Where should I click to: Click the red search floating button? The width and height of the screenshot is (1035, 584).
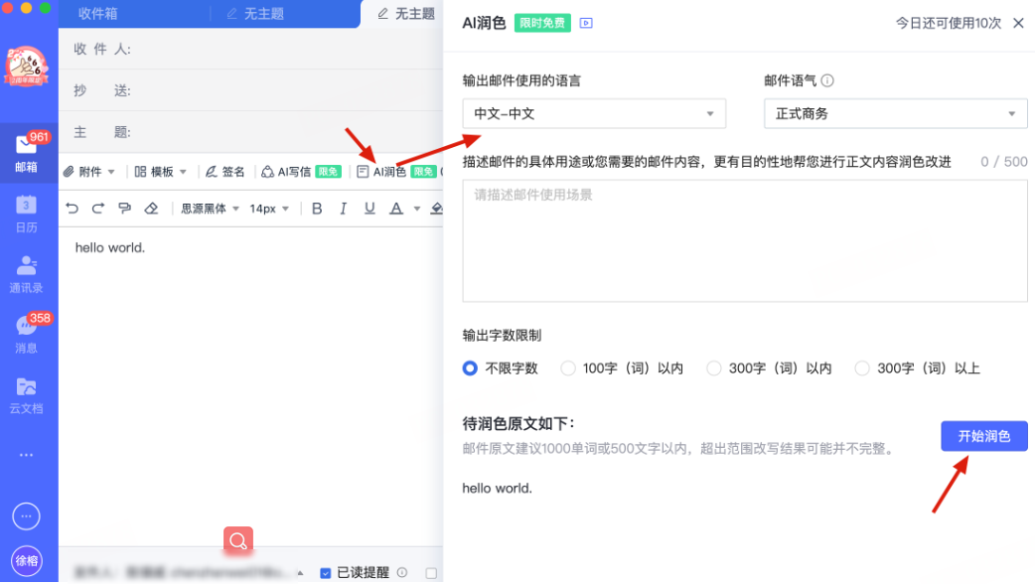click(238, 541)
